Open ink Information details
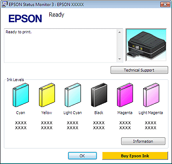172x164 pixels. point(143,141)
